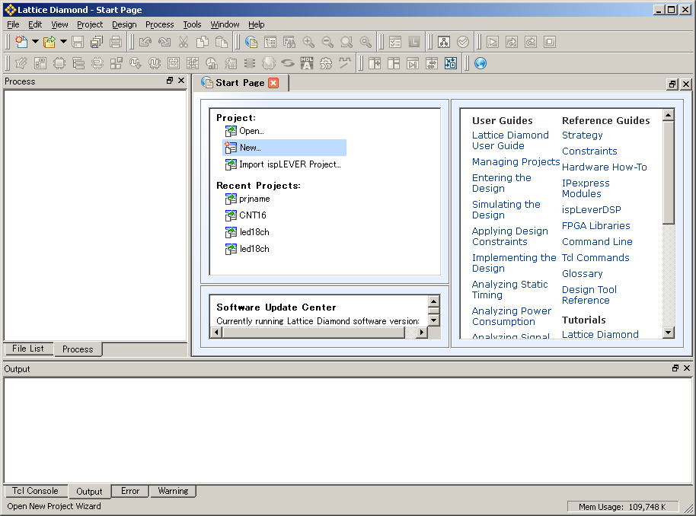Viewport: 696px width, 516px height.
Task: Click the Zoom Out magnifier icon
Action: click(327, 42)
